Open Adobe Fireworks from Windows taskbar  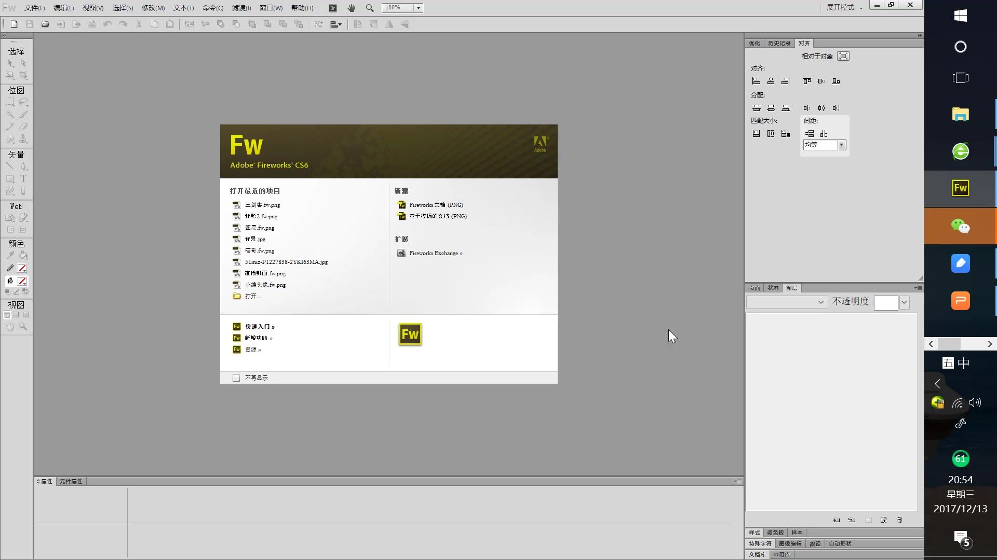point(960,188)
